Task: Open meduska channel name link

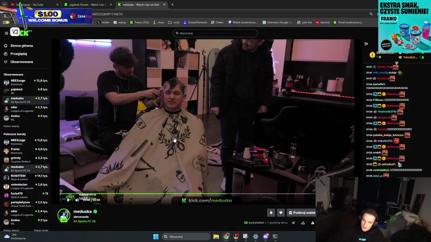Action: (82, 211)
